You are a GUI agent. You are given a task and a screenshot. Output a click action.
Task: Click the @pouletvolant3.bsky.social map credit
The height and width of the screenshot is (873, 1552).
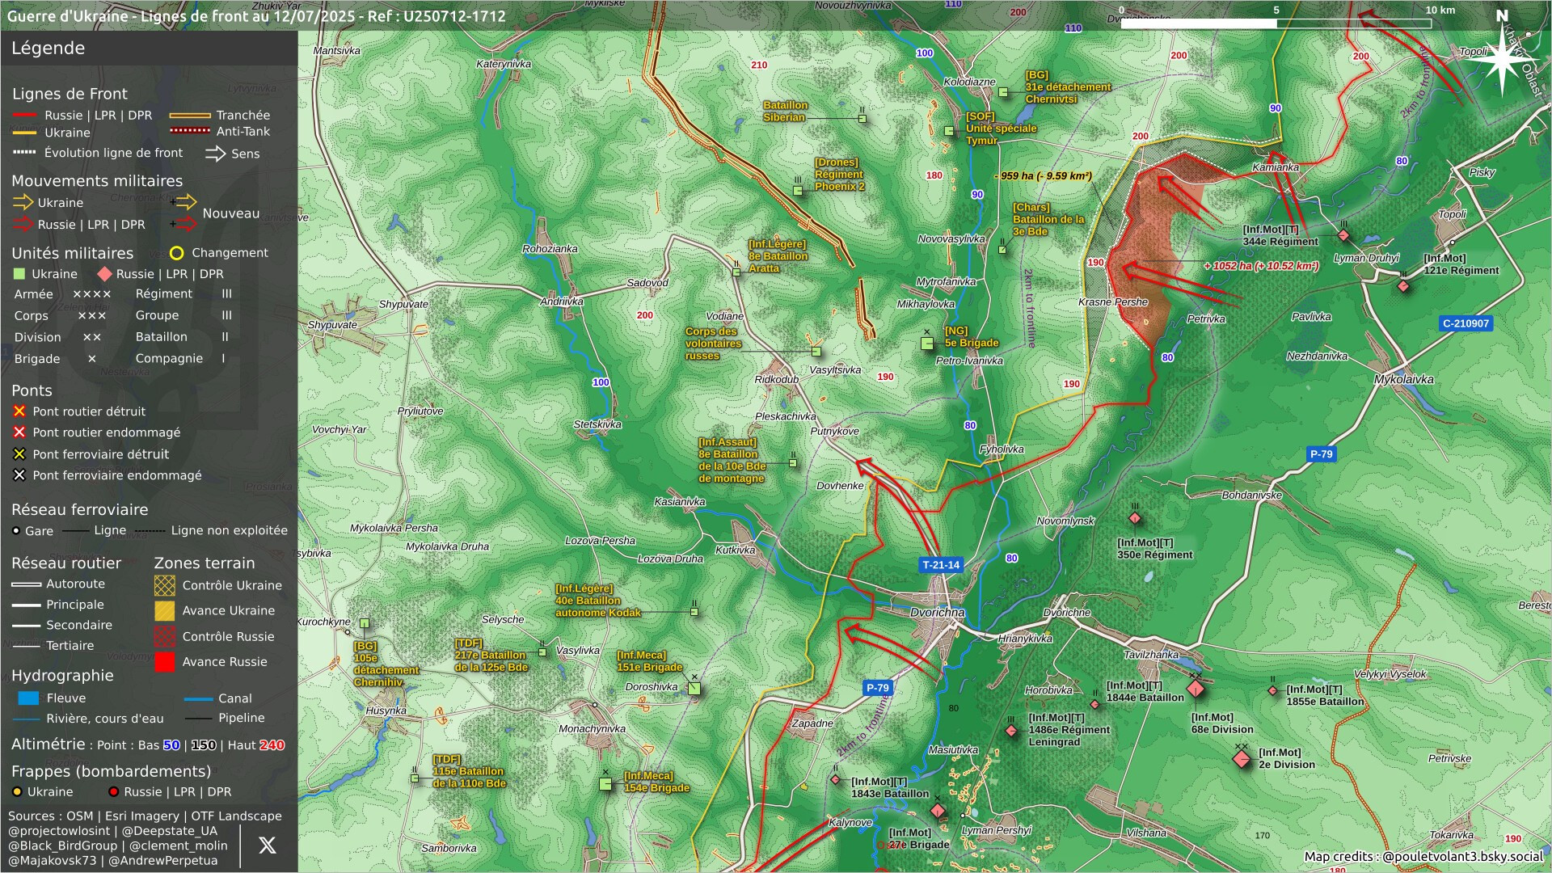pyautogui.click(x=1462, y=856)
